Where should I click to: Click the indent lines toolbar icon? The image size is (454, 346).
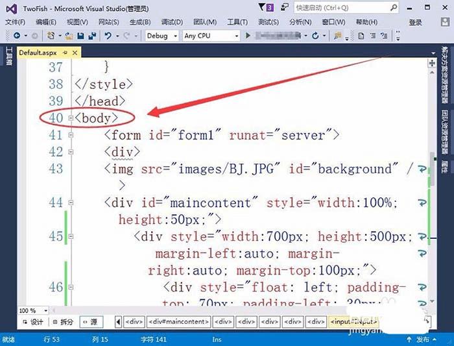pyautogui.click(x=373, y=36)
